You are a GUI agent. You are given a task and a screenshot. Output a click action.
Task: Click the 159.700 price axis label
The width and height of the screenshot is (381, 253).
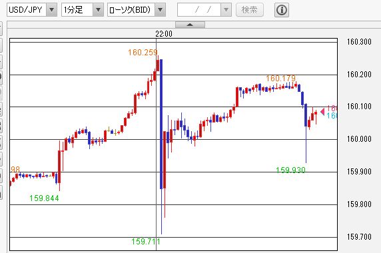(x=359, y=236)
